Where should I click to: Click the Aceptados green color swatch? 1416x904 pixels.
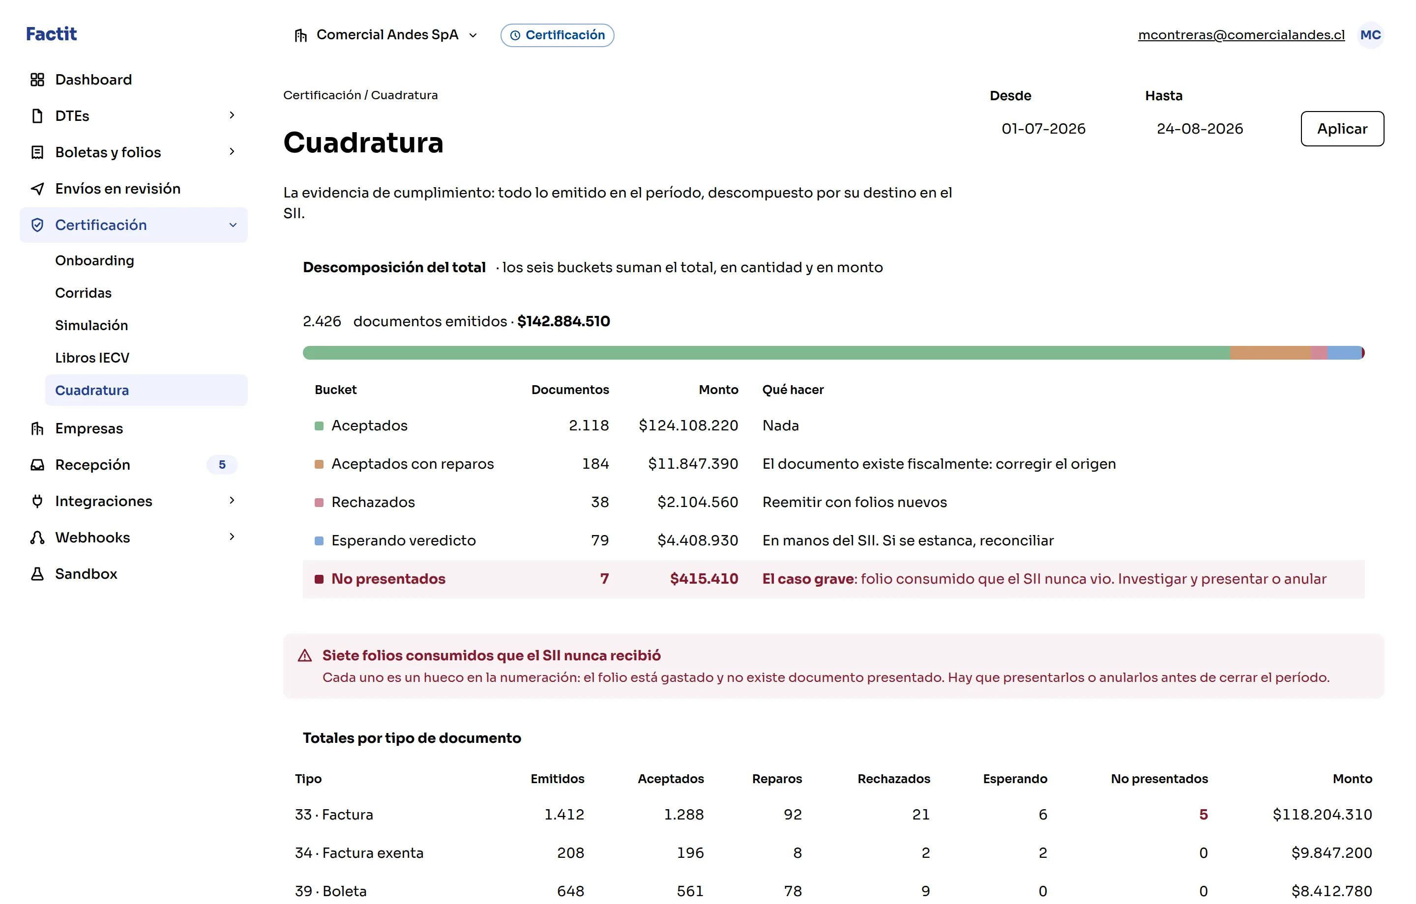point(319,426)
